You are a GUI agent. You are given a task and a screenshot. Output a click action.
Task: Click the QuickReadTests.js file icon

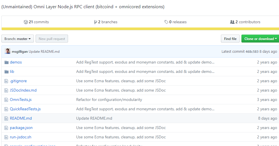coord(6,109)
